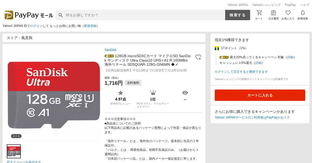Click PayPay Mall badge before campaign text

coord(224,57)
